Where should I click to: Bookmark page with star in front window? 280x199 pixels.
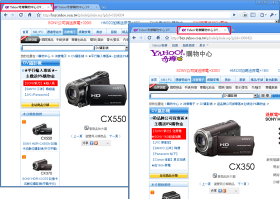pyautogui.click(x=167, y=37)
